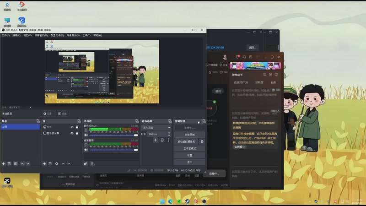Click the 300 ms transition duration field
366x206 pixels.
tap(157, 134)
